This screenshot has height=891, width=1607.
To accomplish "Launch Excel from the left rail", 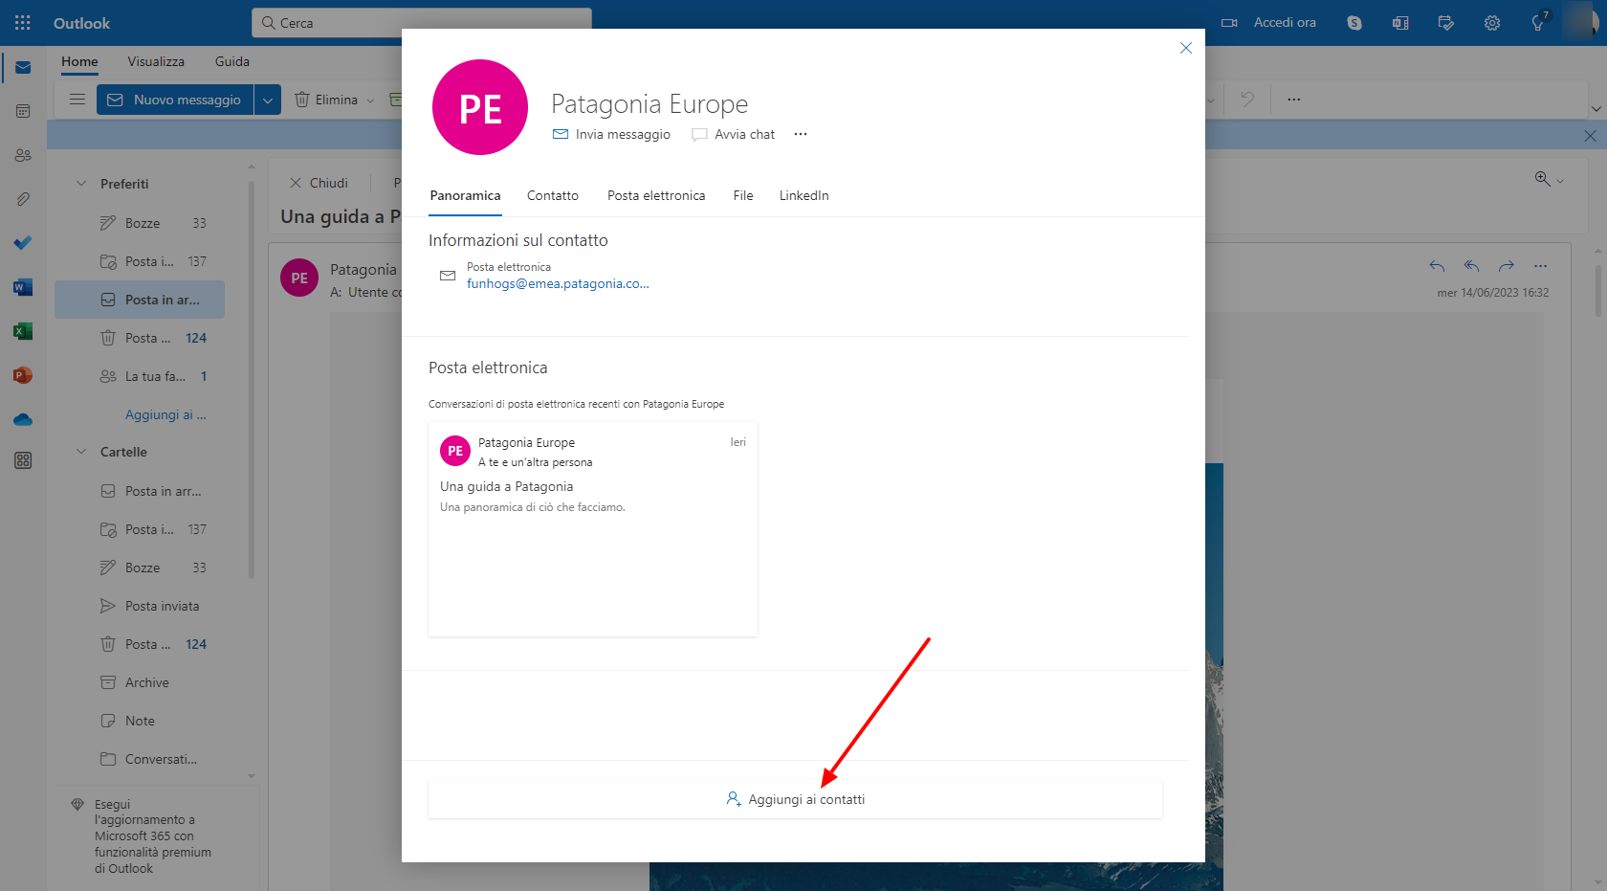I will pyautogui.click(x=23, y=331).
